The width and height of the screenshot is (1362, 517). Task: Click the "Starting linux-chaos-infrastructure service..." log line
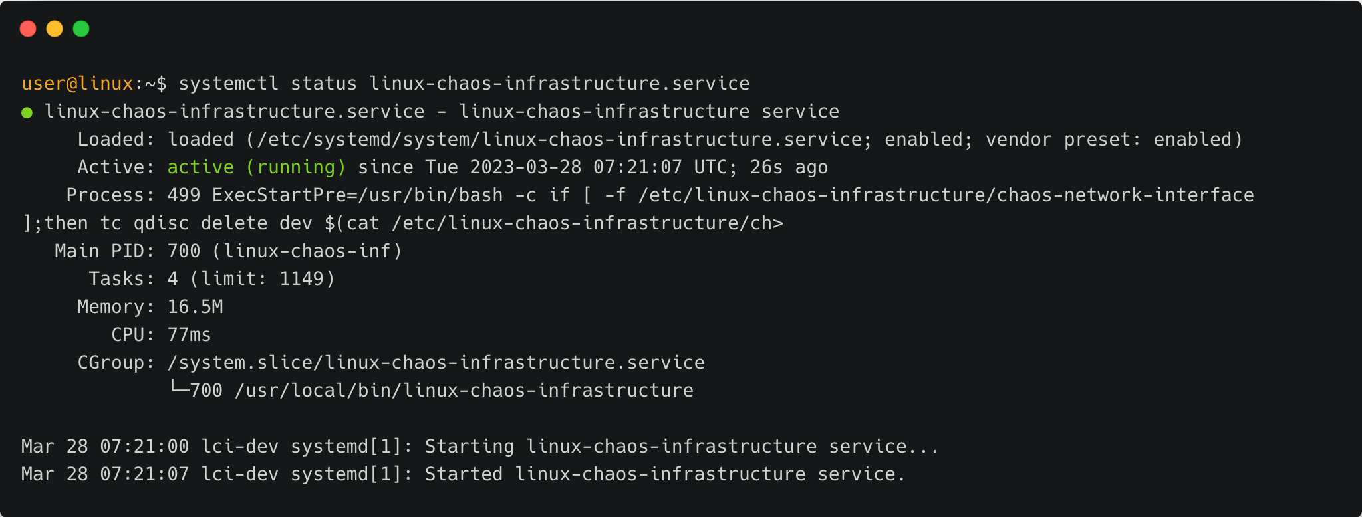tap(682, 447)
